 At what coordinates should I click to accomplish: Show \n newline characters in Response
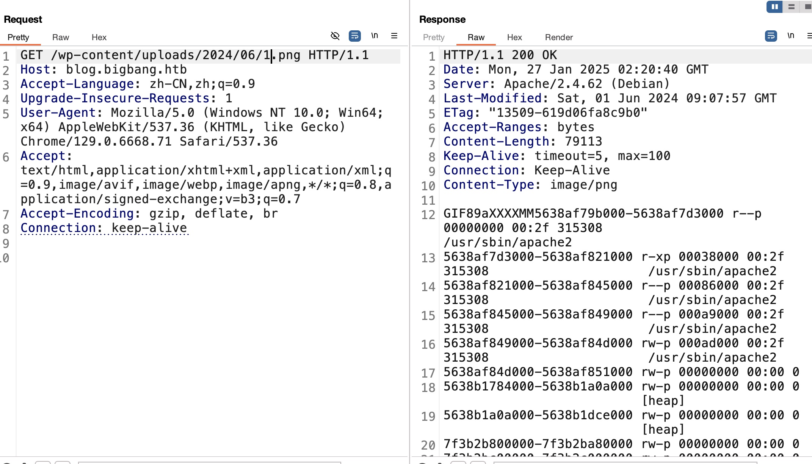(790, 36)
